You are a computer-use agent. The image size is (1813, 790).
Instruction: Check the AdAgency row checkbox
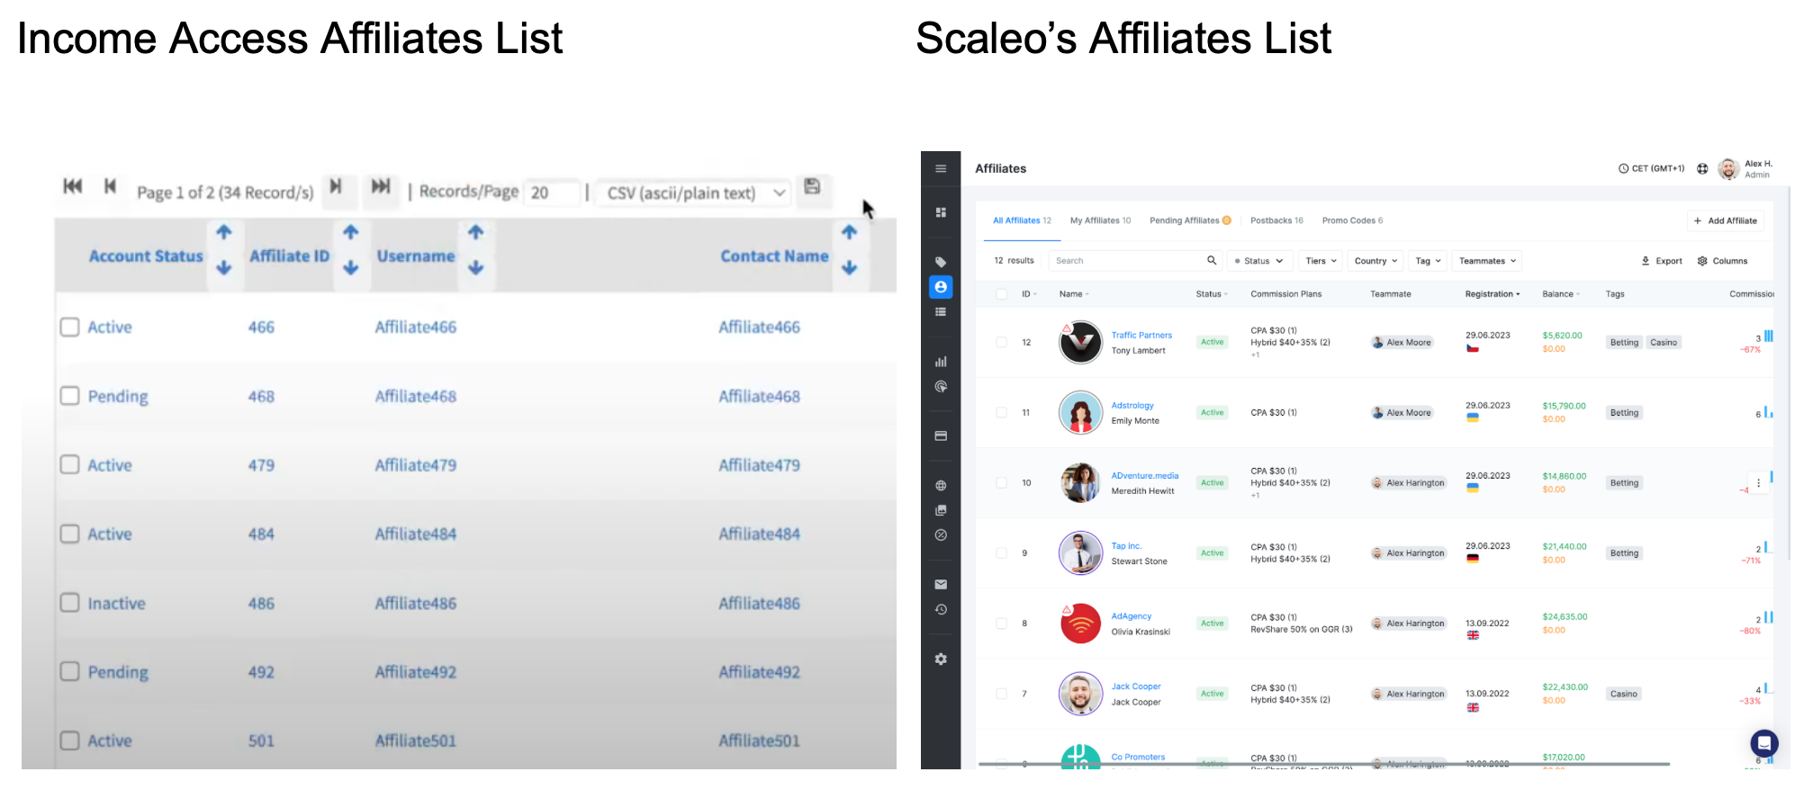tap(1001, 624)
